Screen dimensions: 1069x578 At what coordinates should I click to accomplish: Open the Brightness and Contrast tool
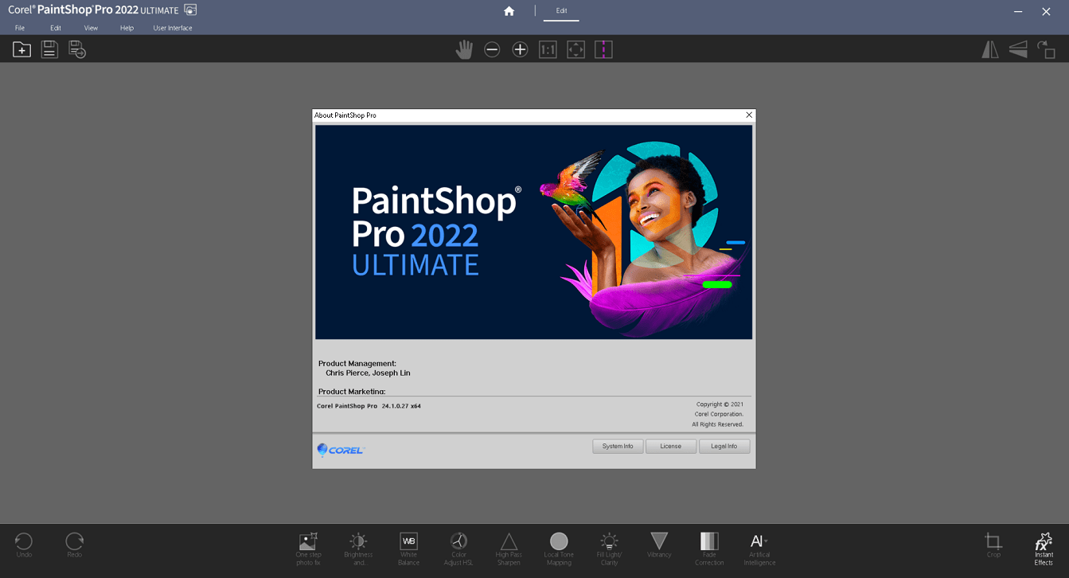[358, 549]
